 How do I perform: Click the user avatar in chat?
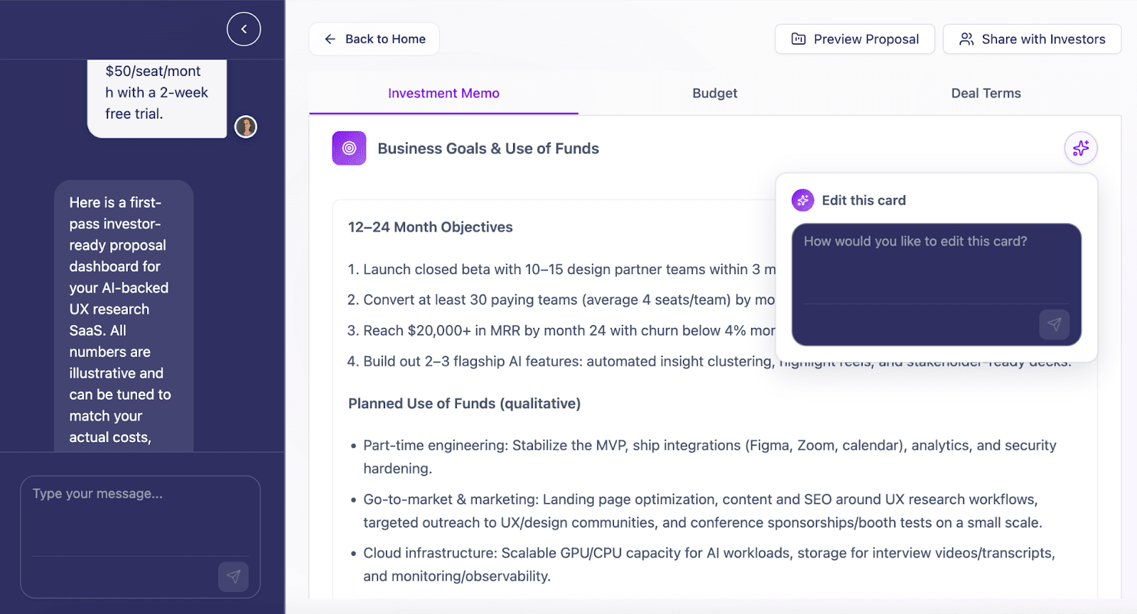point(246,127)
